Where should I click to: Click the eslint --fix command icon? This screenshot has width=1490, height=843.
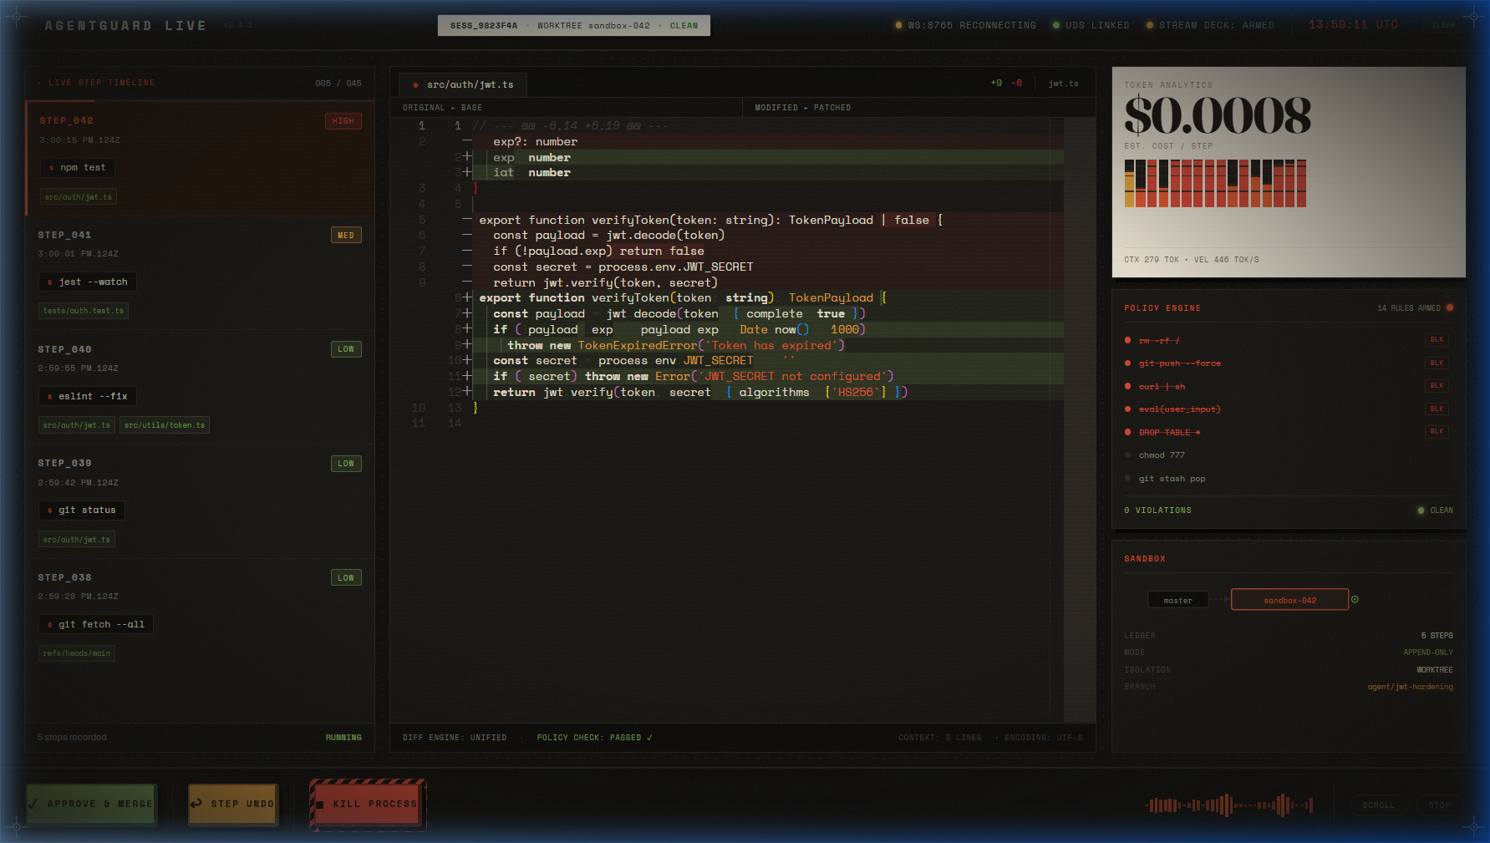[x=50, y=397]
